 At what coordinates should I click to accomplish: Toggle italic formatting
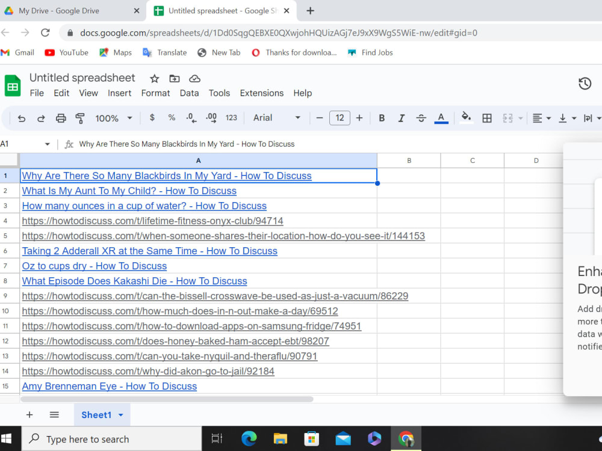coord(401,118)
